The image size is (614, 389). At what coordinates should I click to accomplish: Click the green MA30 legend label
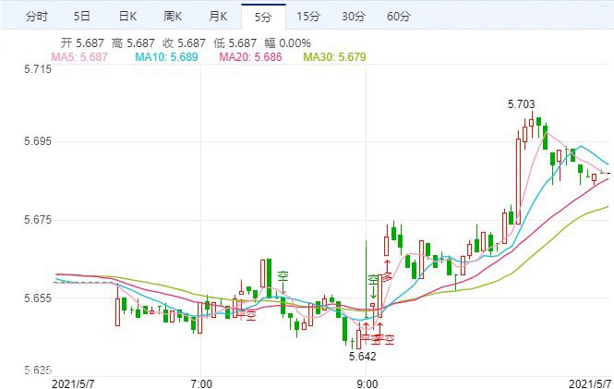coord(334,57)
